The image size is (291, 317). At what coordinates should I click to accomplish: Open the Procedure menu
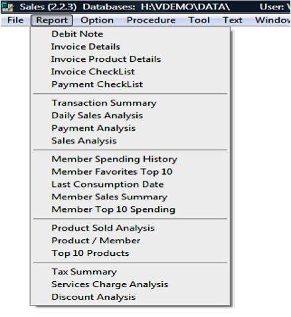151,21
